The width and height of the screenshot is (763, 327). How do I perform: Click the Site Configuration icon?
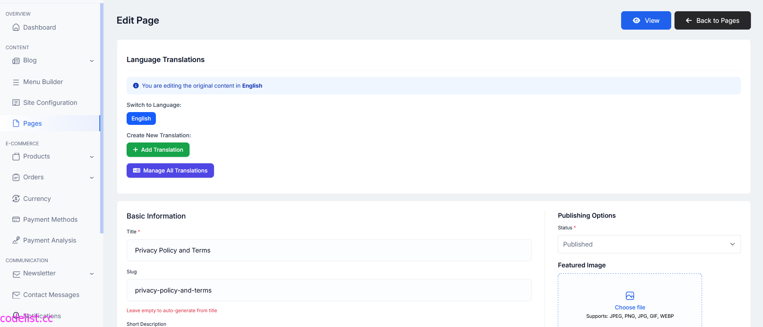coord(16,102)
